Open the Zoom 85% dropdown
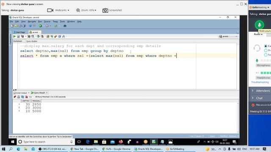 click(x=86, y=10)
